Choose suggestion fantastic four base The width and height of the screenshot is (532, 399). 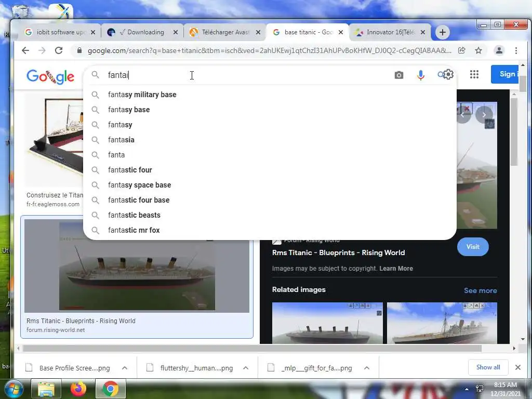270,200
